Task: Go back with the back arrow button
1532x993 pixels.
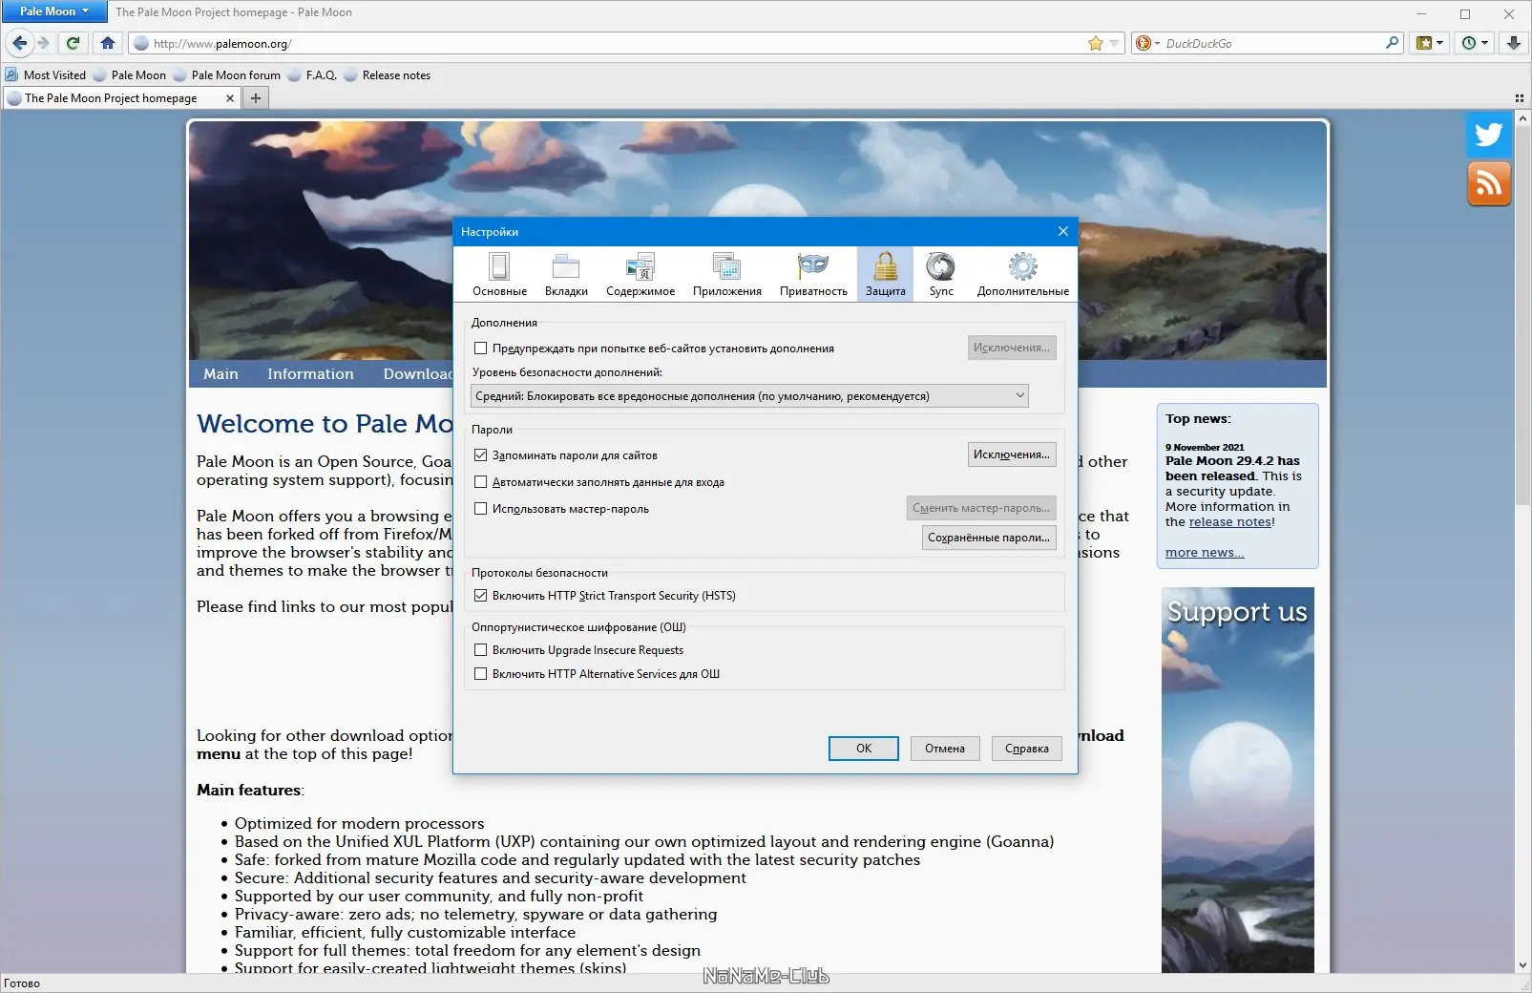Action: click(19, 43)
